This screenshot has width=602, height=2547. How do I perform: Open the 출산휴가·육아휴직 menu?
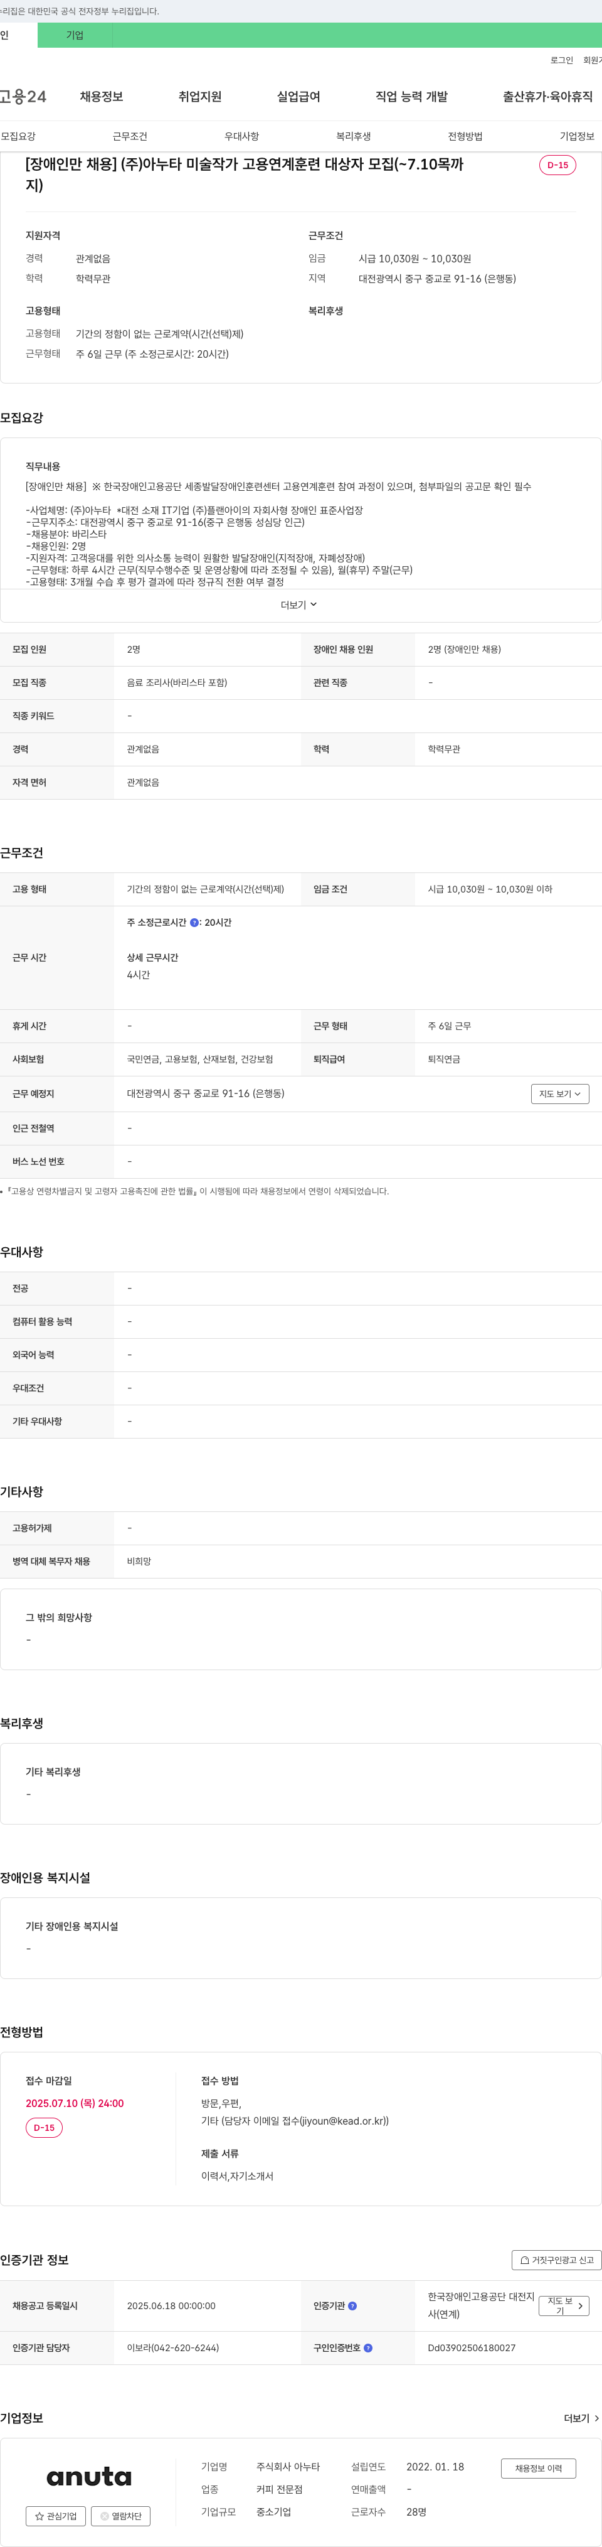[547, 97]
